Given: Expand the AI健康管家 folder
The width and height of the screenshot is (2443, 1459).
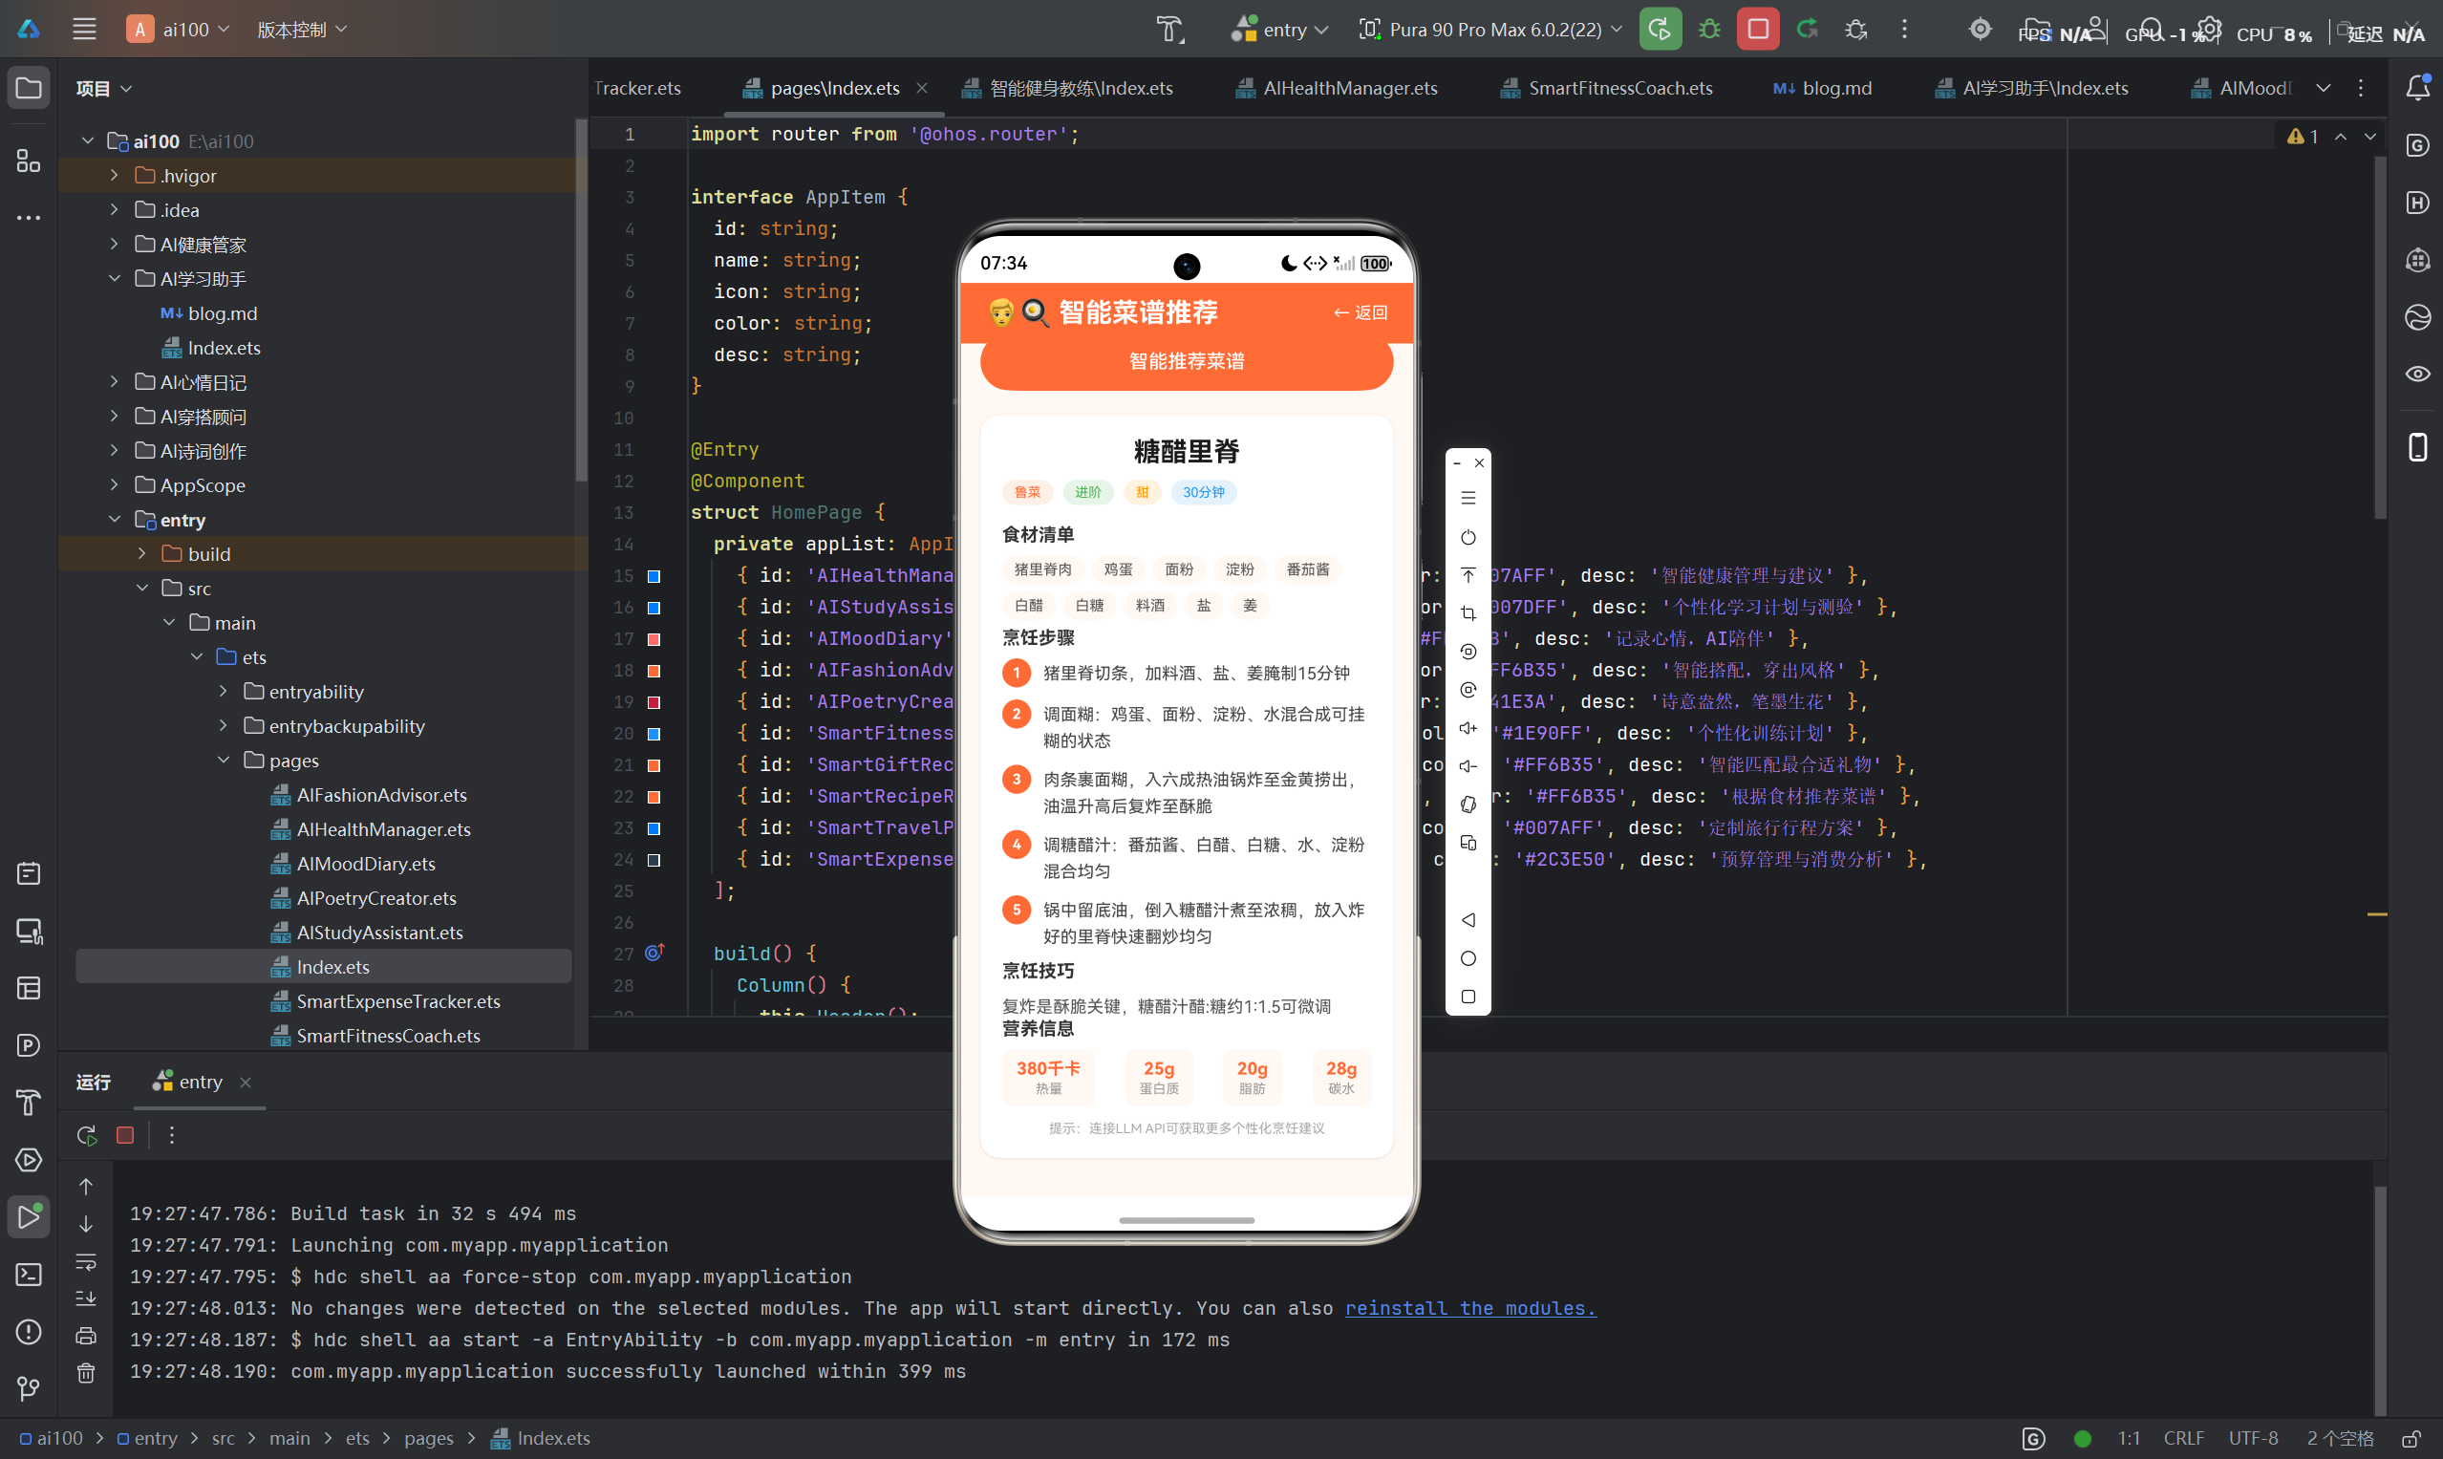Looking at the screenshot, I should click(x=114, y=245).
